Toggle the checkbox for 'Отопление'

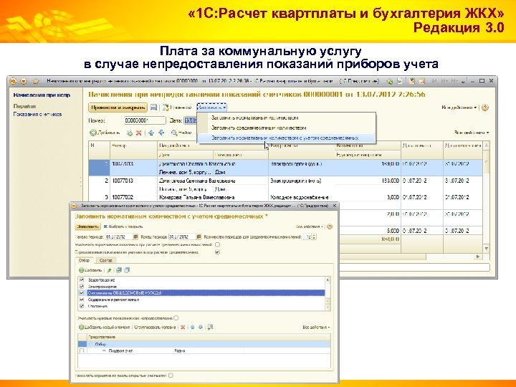pyautogui.click(x=82, y=306)
